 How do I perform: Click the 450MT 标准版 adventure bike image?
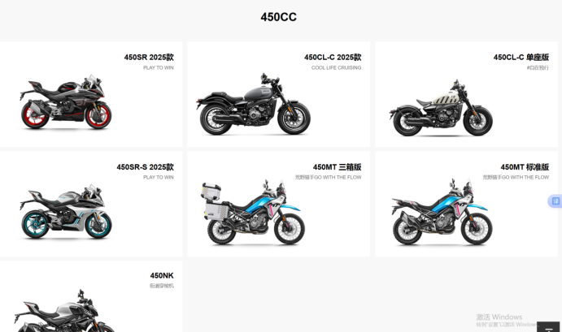442,212
